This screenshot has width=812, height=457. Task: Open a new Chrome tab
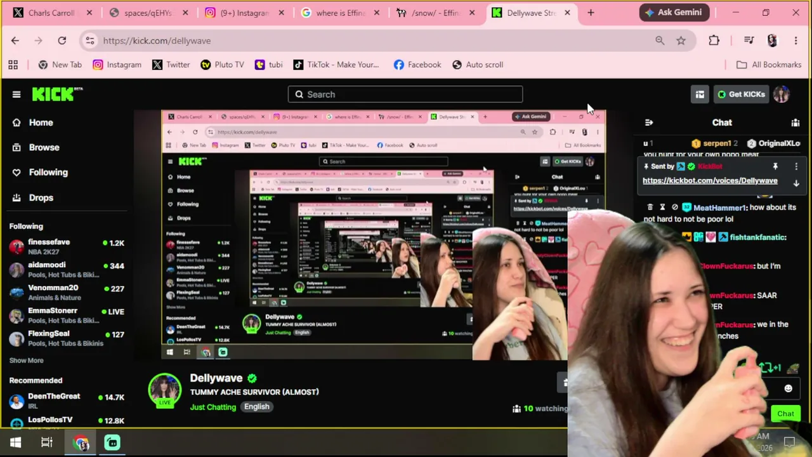(x=591, y=13)
